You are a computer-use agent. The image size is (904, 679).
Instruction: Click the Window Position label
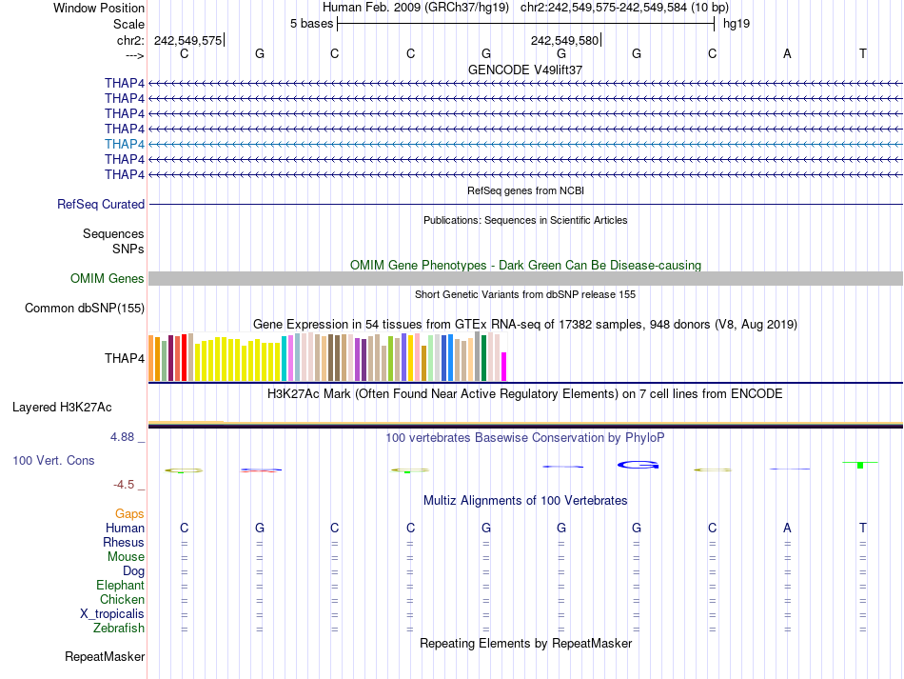99,8
